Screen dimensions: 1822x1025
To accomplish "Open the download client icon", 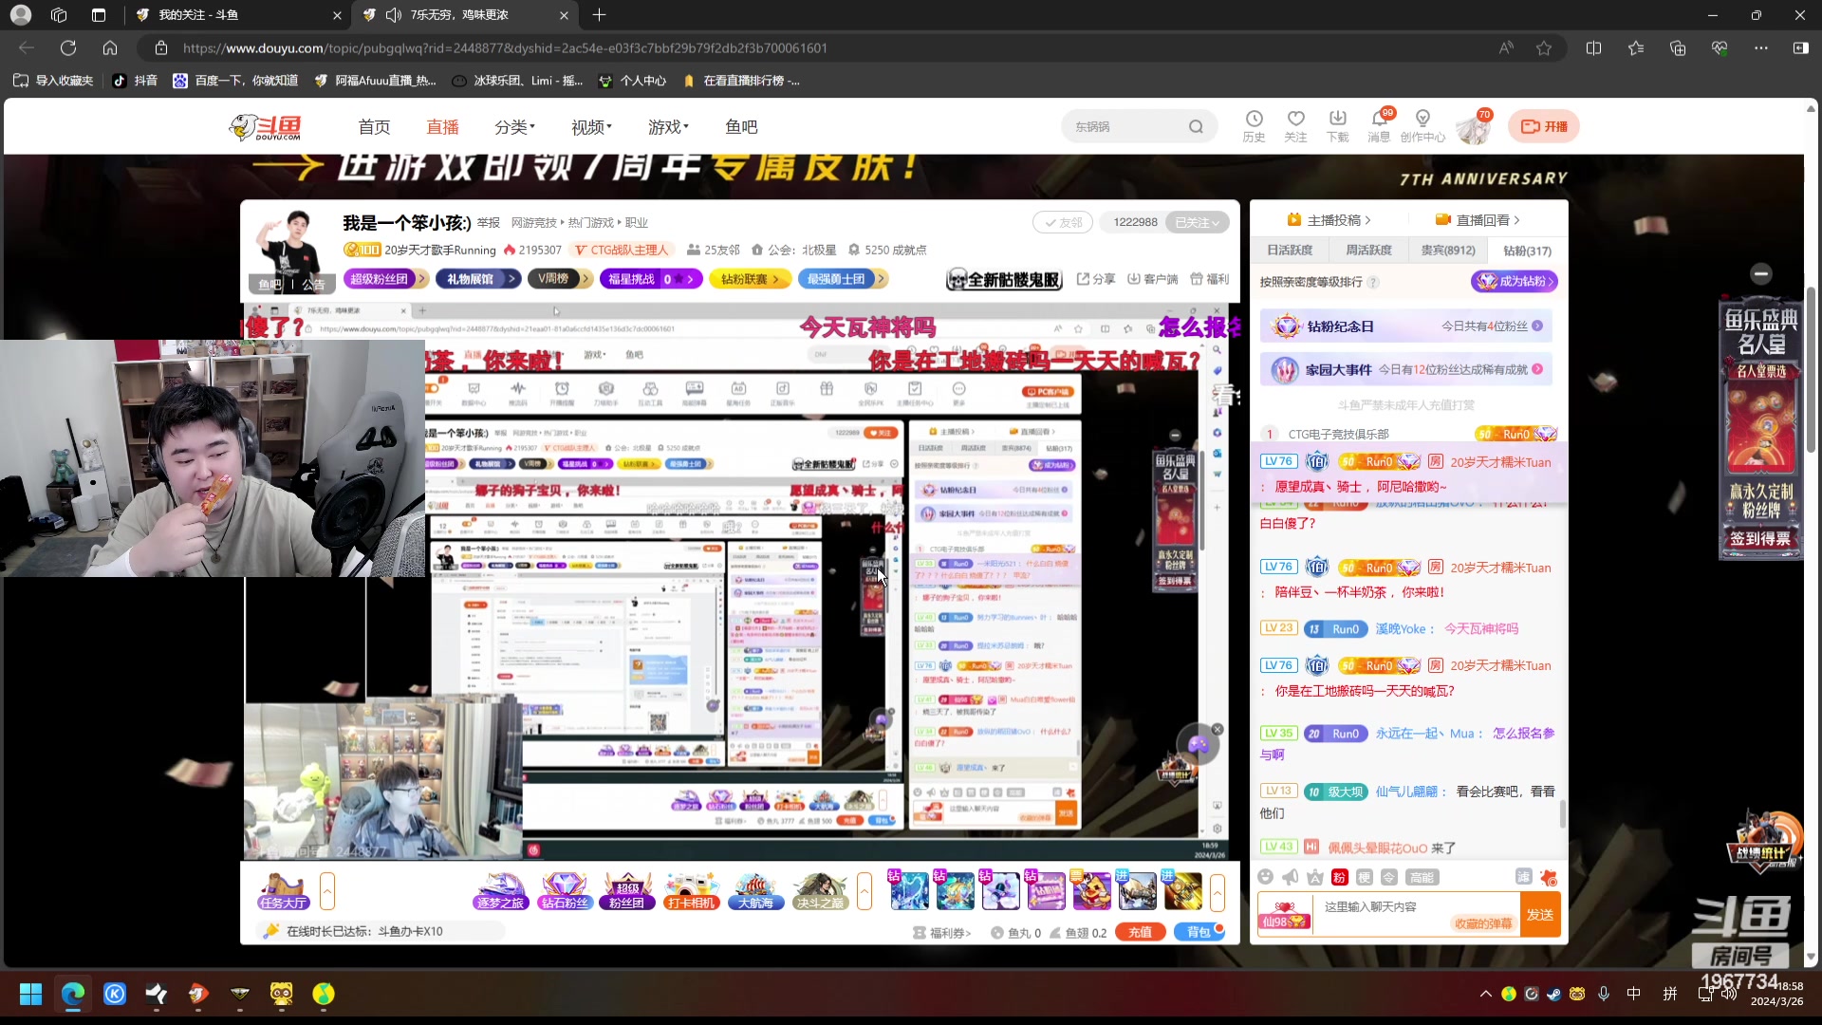I will (x=1337, y=125).
